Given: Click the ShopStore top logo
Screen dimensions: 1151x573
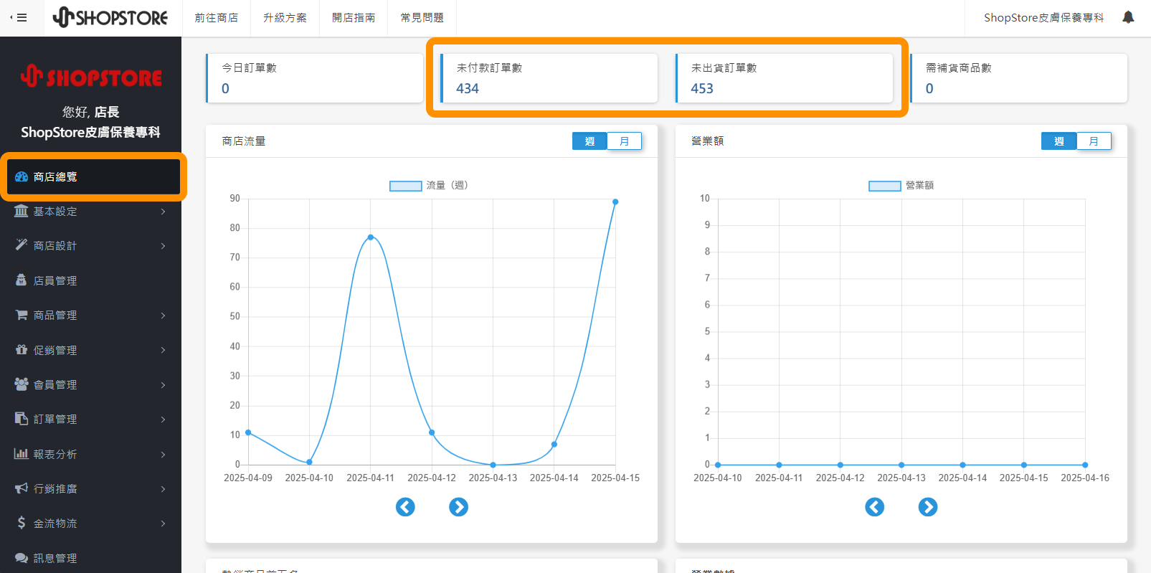Looking at the screenshot, I should pyautogui.click(x=110, y=17).
